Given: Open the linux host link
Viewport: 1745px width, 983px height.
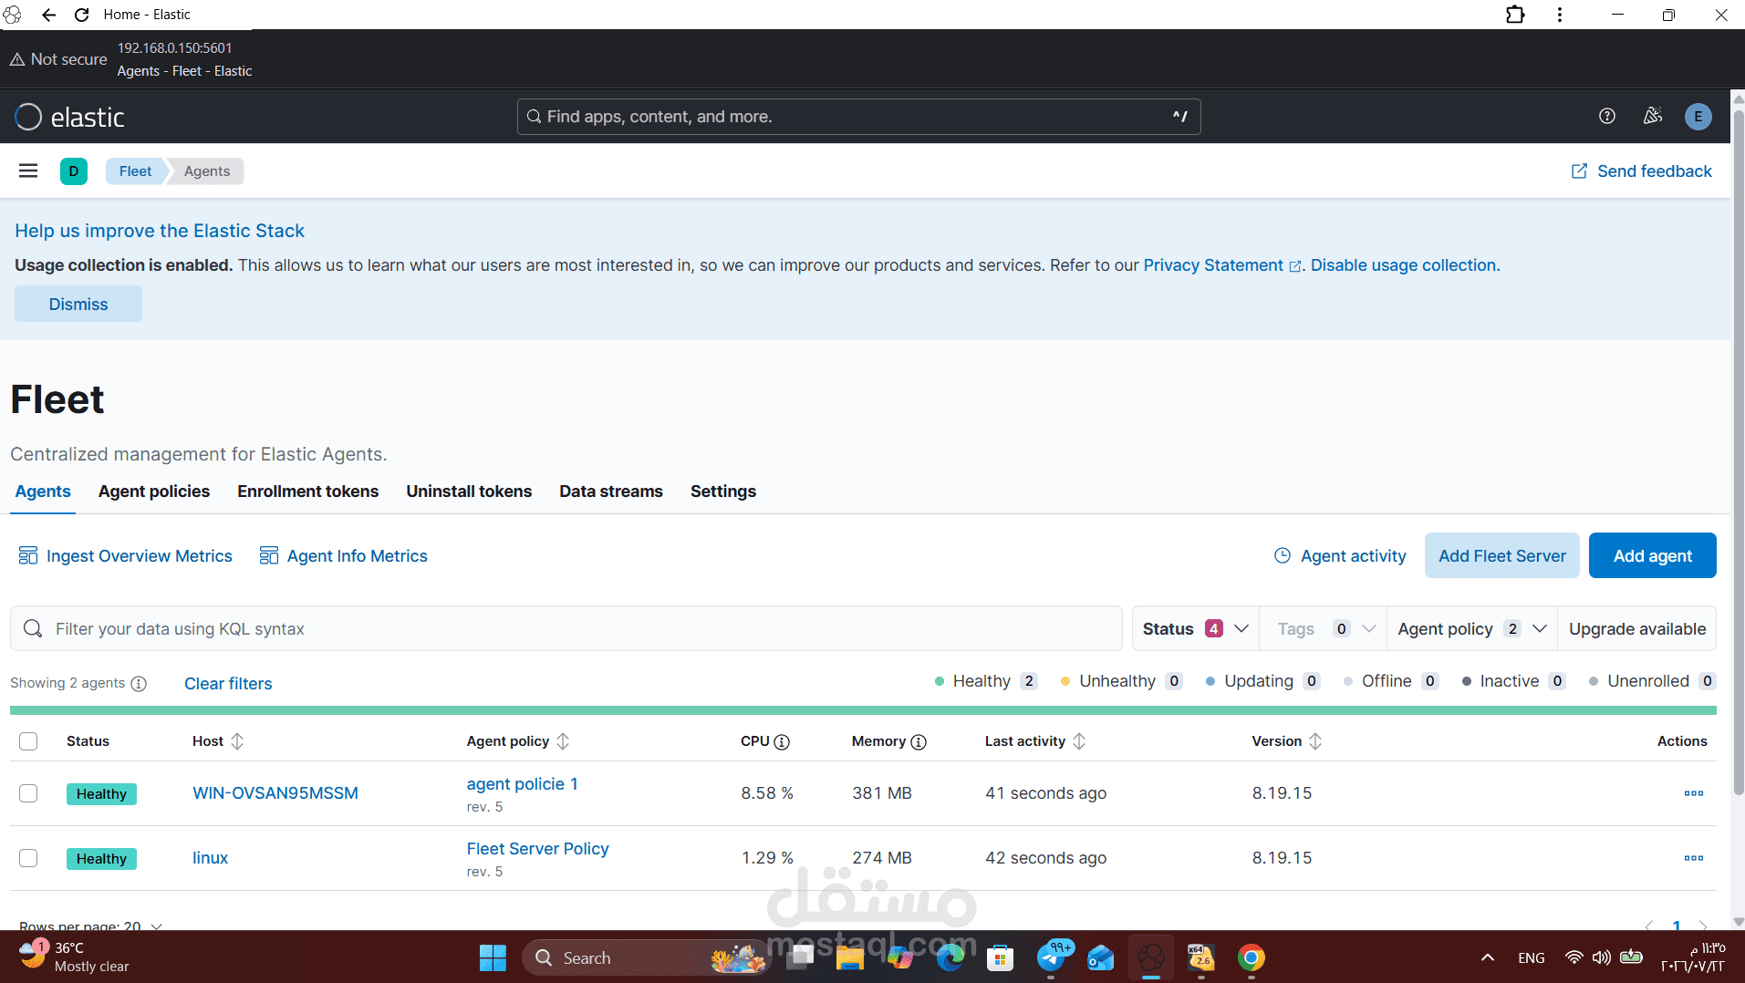Looking at the screenshot, I should point(210,858).
